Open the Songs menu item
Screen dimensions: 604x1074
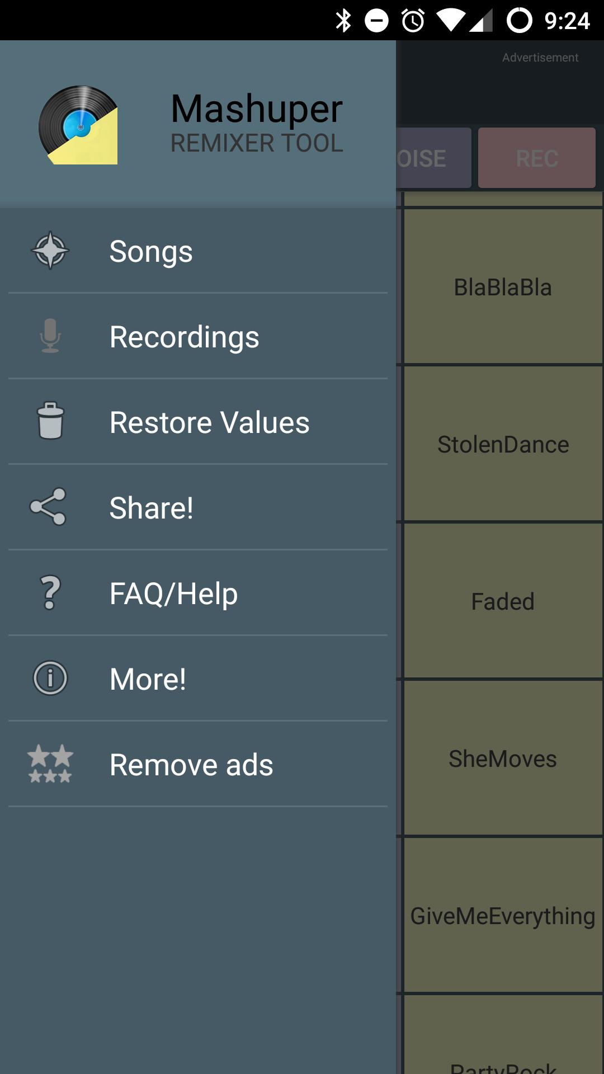(151, 251)
